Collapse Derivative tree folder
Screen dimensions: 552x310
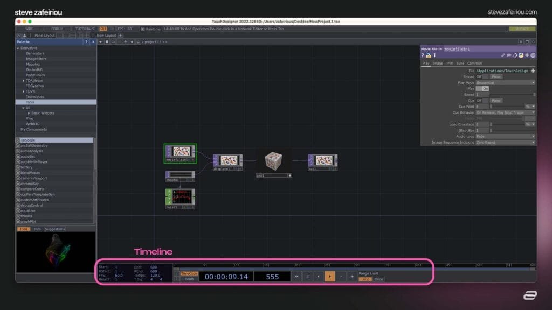coord(18,48)
